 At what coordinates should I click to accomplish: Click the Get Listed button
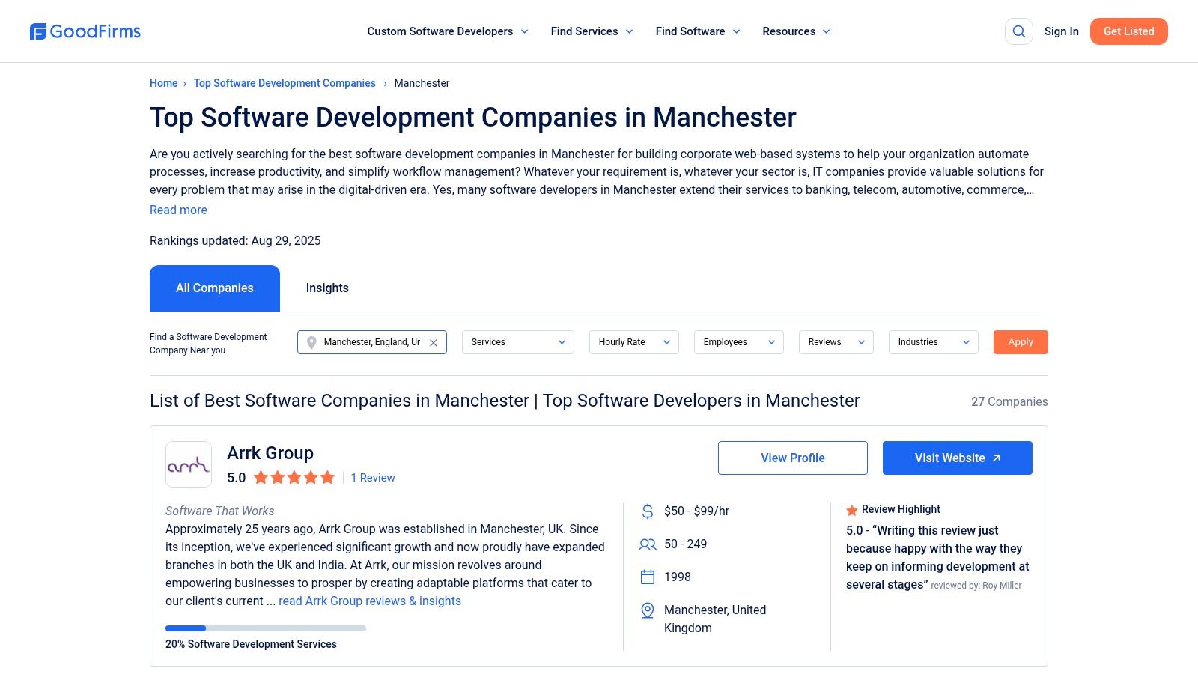(1129, 31)
